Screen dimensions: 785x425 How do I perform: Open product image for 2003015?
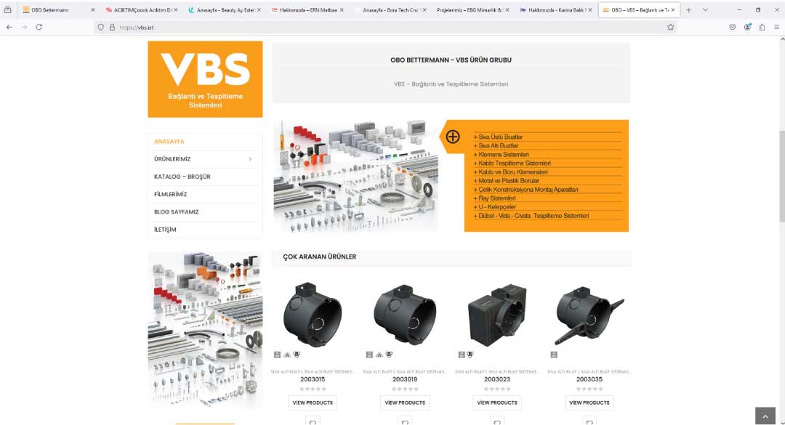[x=313, y=315]
